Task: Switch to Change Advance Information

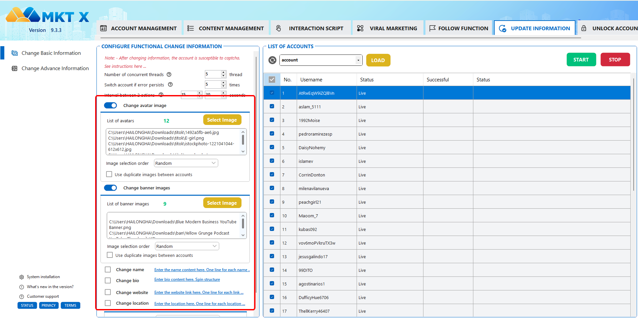Action: click(x=55, y=68)
